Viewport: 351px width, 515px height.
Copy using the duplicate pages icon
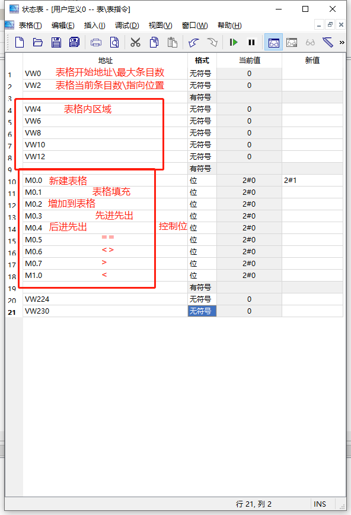tap(154, 42)
